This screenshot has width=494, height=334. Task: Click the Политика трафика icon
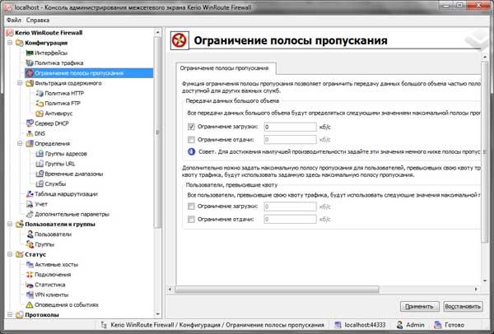tap(30, 63)
